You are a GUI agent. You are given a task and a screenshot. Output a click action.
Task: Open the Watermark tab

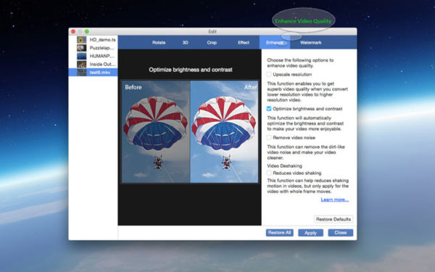click(x=311, y=43)
